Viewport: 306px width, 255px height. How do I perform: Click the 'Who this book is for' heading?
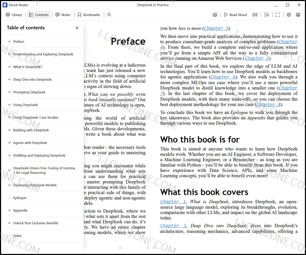[x=200, y=140]
